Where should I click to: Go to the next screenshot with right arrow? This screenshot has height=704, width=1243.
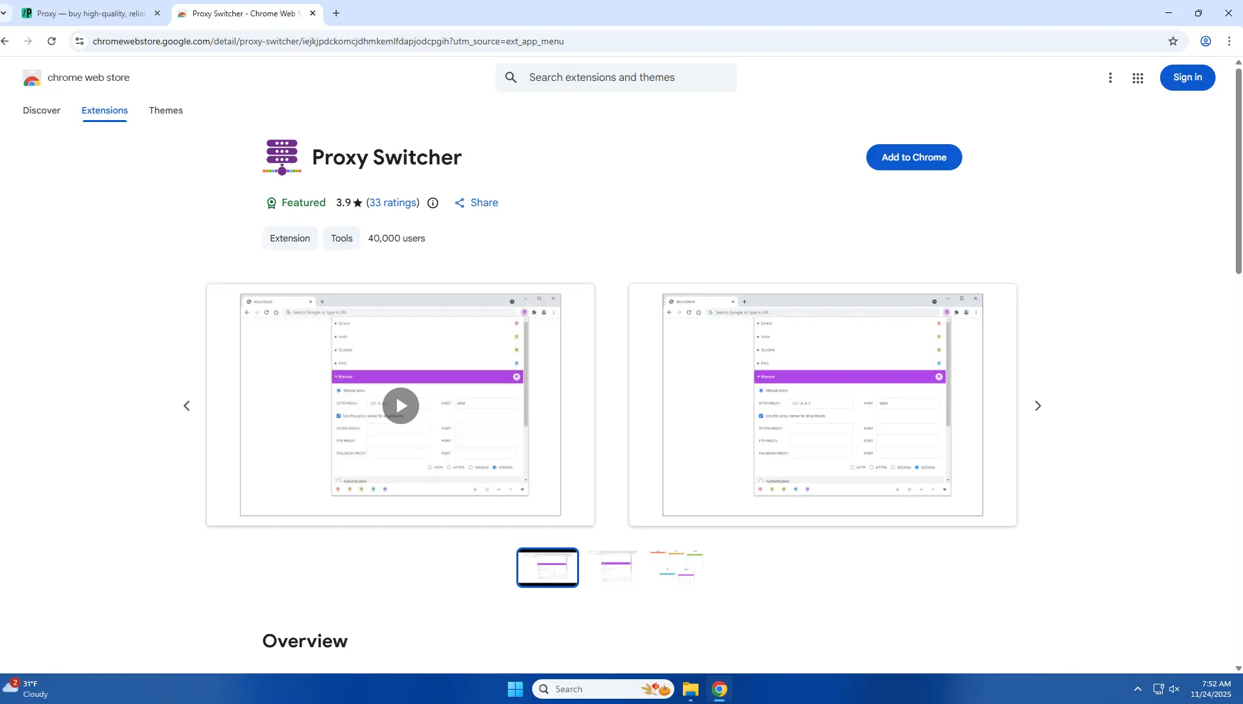tap(1037, 406)
